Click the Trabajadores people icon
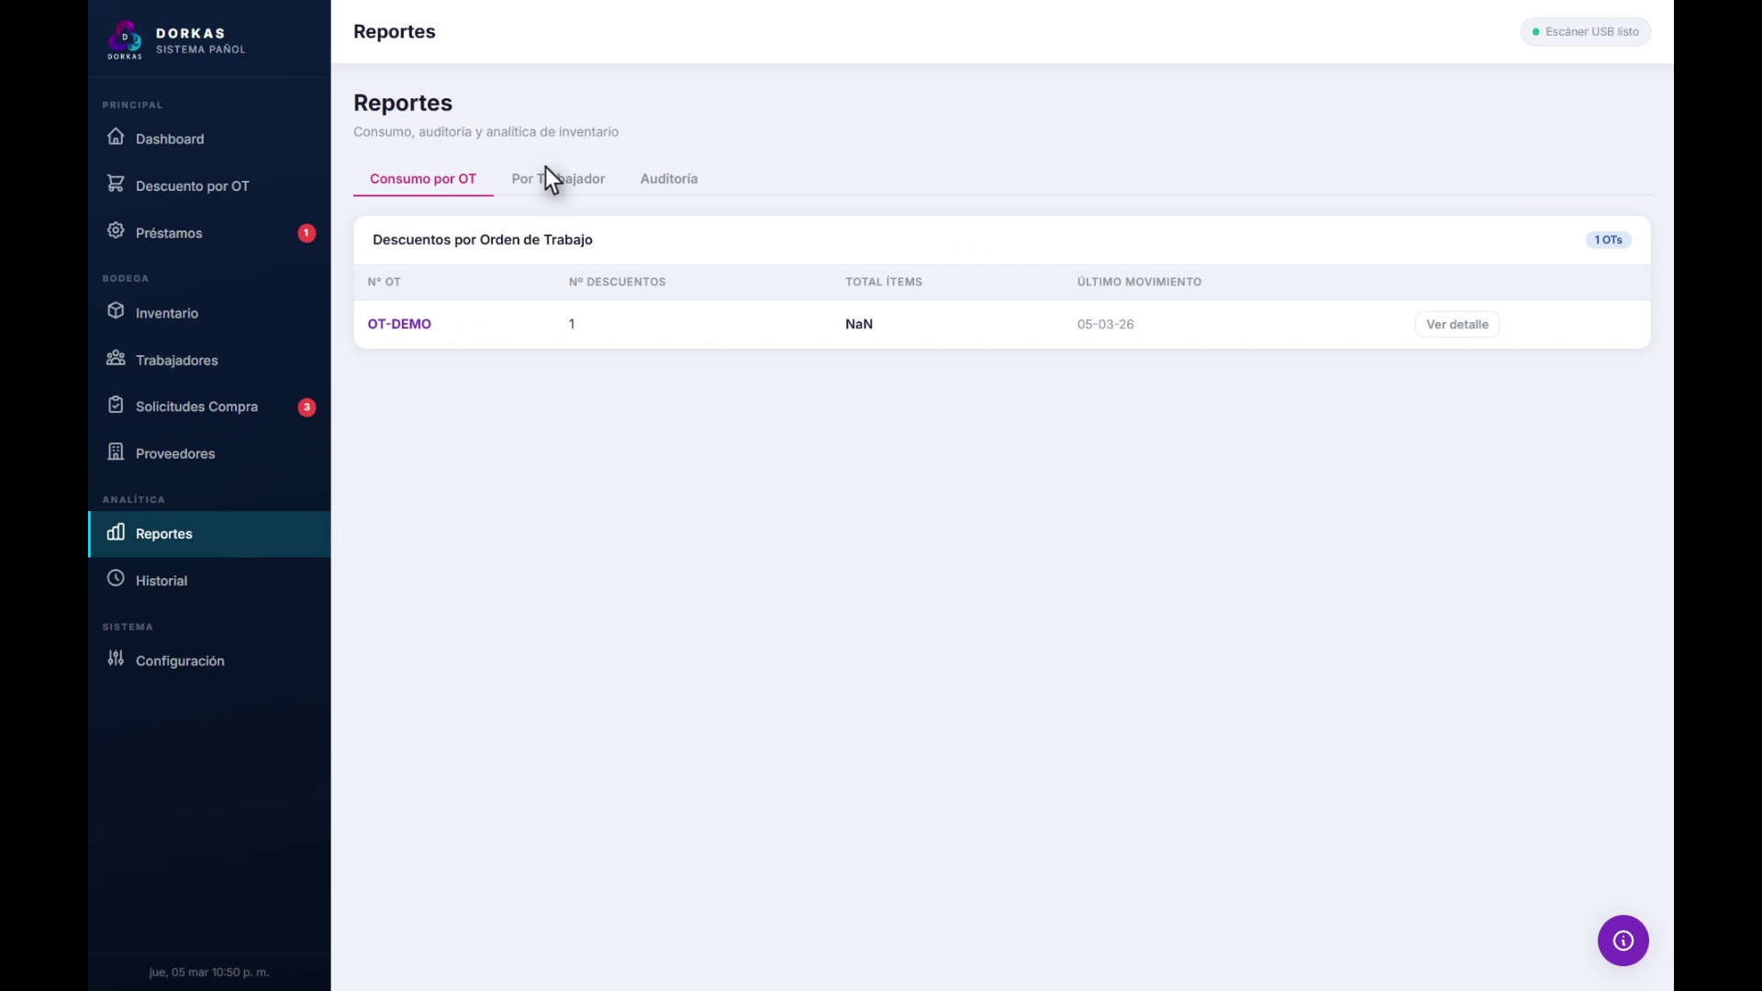Image resolution: width=1762 pixels, height=991 pixels. [x=116, y=358]
